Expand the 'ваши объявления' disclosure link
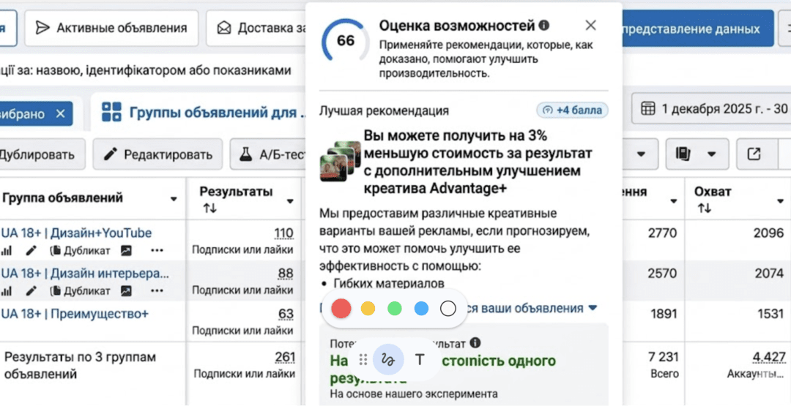 click(x=534, y=308)
